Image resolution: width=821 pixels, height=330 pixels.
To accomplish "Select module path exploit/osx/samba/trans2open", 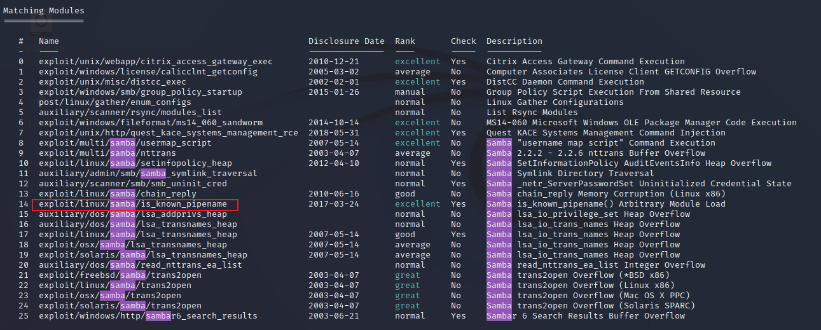I will (x=110, y=296).
